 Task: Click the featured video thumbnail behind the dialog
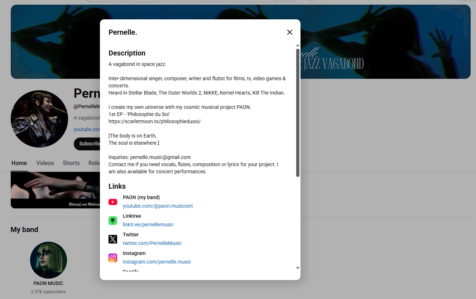(x=55, y=190)
